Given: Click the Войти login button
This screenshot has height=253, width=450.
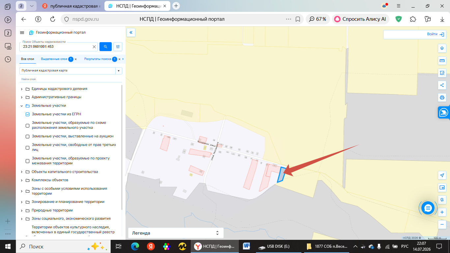Looking at the screenshot, I should [x=436, y=34].
